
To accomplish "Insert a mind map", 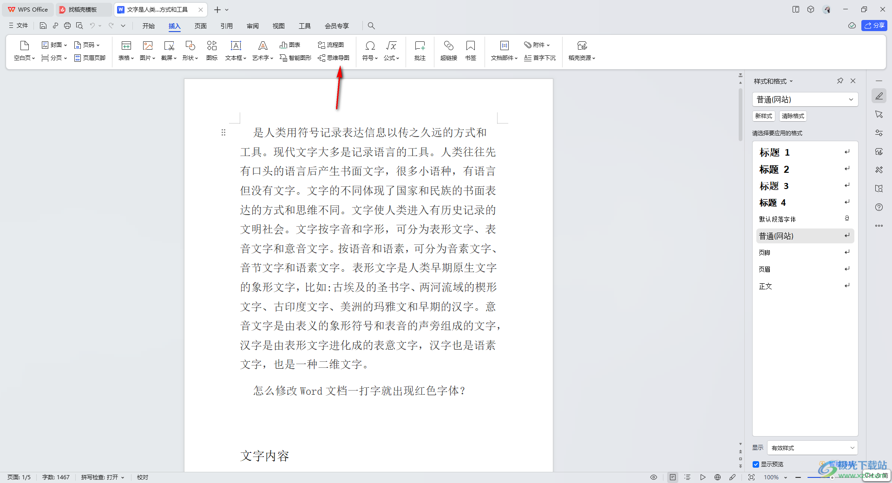I will [x=334, y=58].
